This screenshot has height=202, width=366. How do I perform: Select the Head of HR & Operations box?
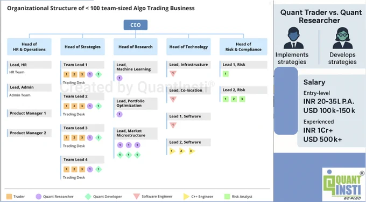29,47
